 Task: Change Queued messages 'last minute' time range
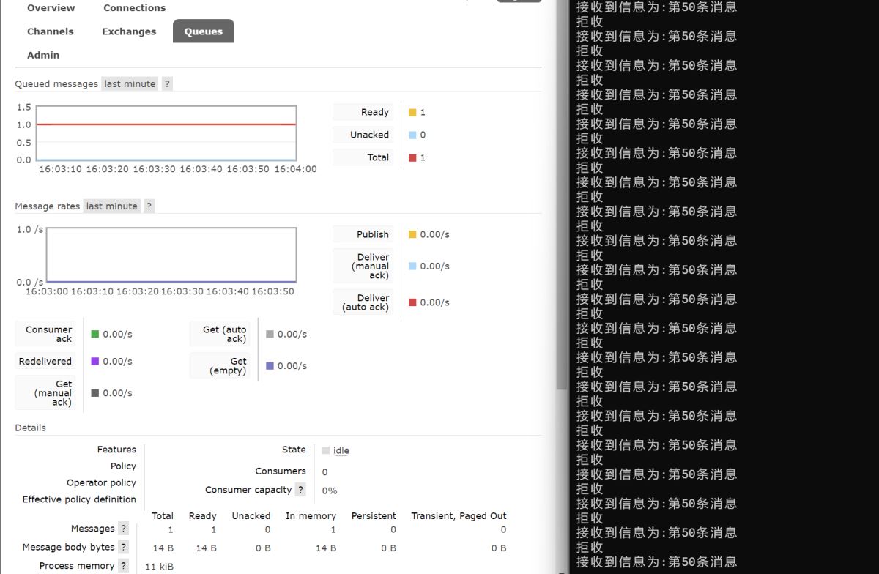(130, 84)
